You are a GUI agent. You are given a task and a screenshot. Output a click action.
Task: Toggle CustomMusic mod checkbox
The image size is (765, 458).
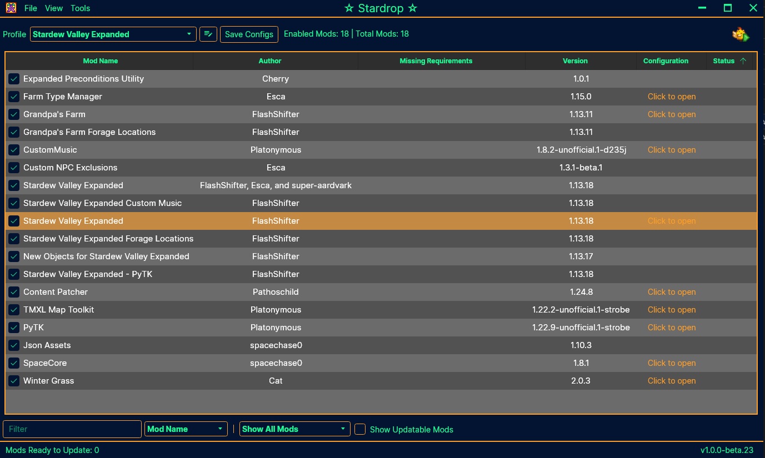point(14,150)
